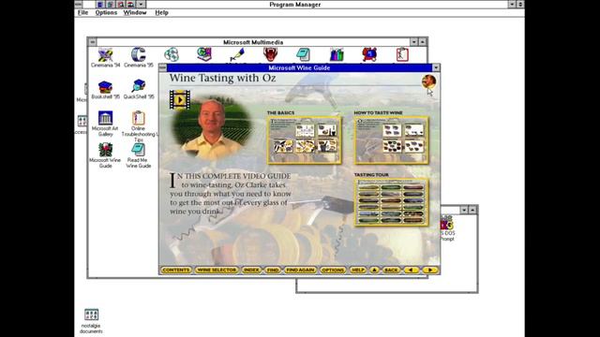Open the Cinemania '94 program icon
This screenshot has height=337, width=600.
[105, 55]
